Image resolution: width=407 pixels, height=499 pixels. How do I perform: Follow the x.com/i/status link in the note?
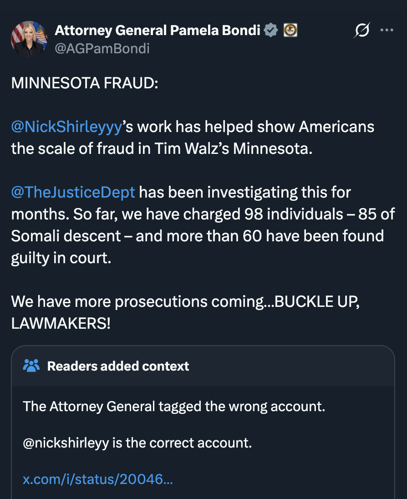97,479
